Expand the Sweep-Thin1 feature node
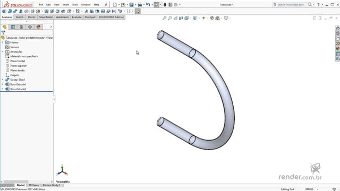340x191 pixels. click(x=2, y=80)
